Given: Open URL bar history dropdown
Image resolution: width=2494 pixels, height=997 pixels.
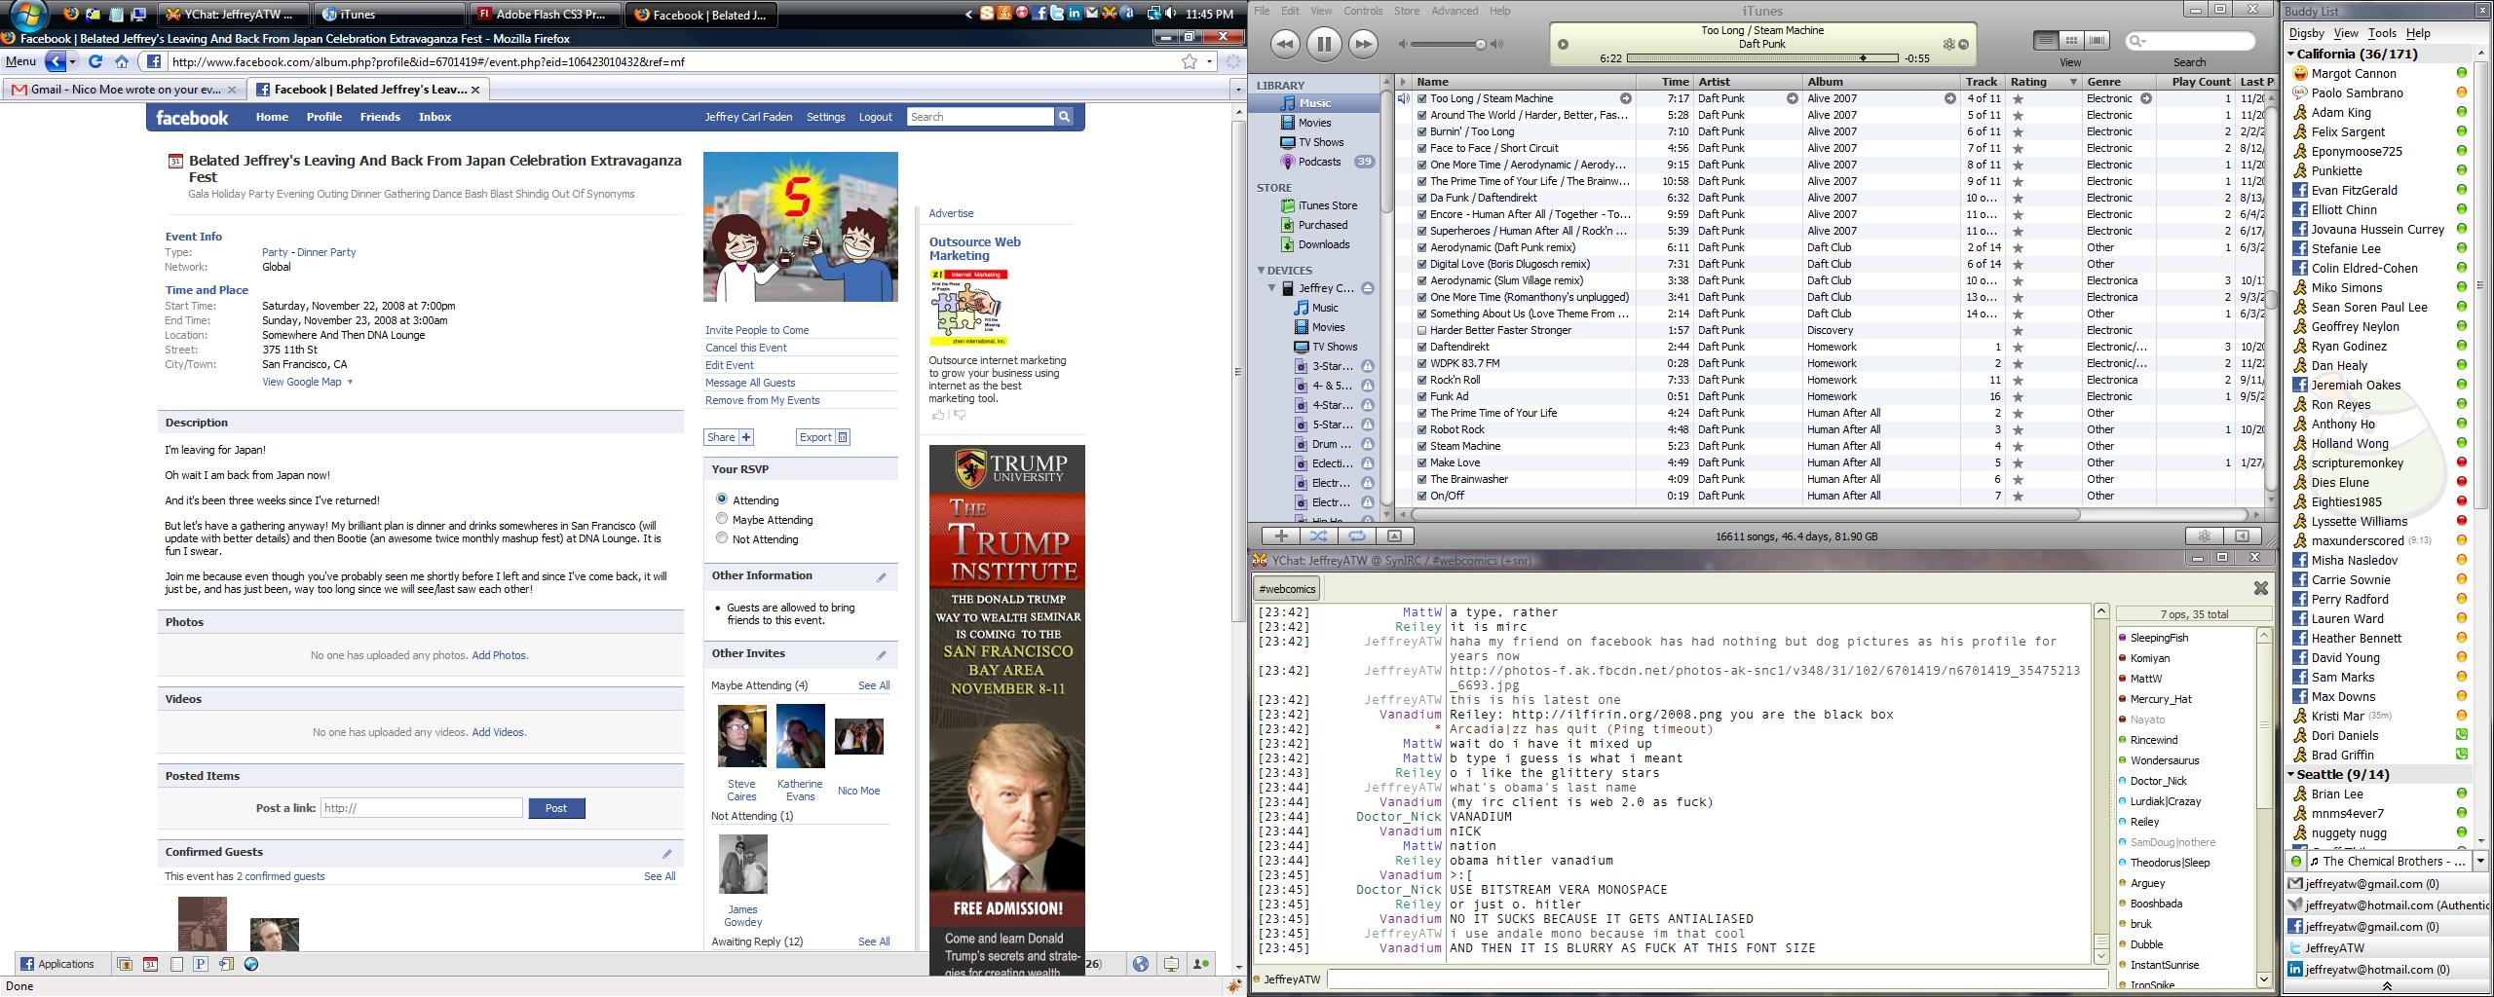Looking at the screenshot, I should click(x=1209, y=61).
